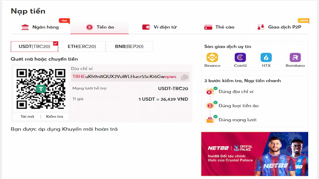The image size is (319, 179).
Task: Click the Tỉ giá label
Action: coord(78,99)
